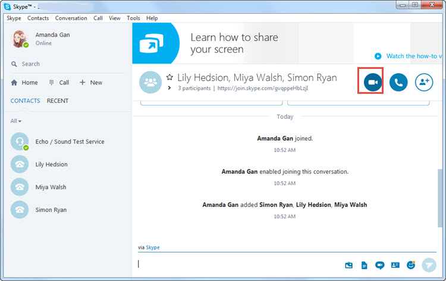Click the send image icon
This screenshot has width=446, height=281.
tap(348, 265)
